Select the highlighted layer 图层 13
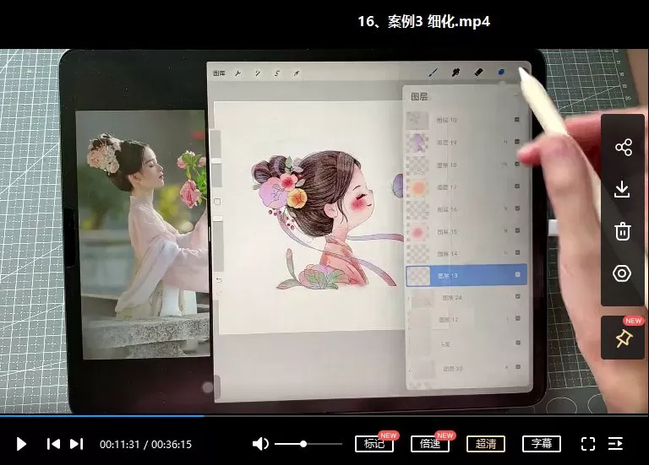This screenshot has height=465, width=649. tap(466, 275)
